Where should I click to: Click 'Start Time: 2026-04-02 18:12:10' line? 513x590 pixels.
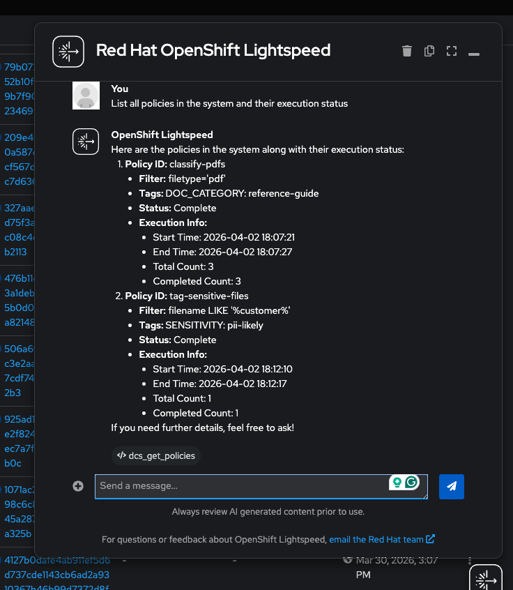pos(222,369)
